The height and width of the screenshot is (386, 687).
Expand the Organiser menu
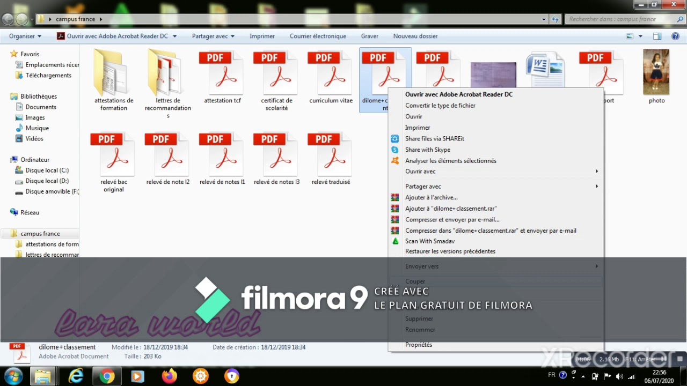[x=25, y=36]
